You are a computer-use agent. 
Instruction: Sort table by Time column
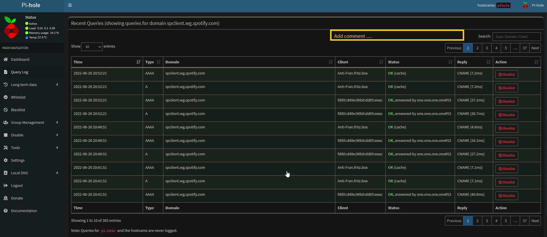107,62
